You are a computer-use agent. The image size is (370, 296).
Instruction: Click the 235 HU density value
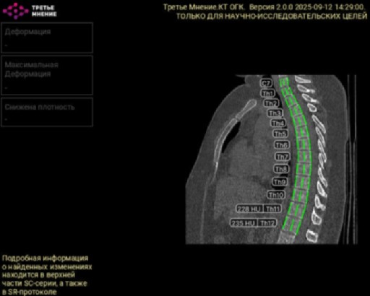click(244, 223)
